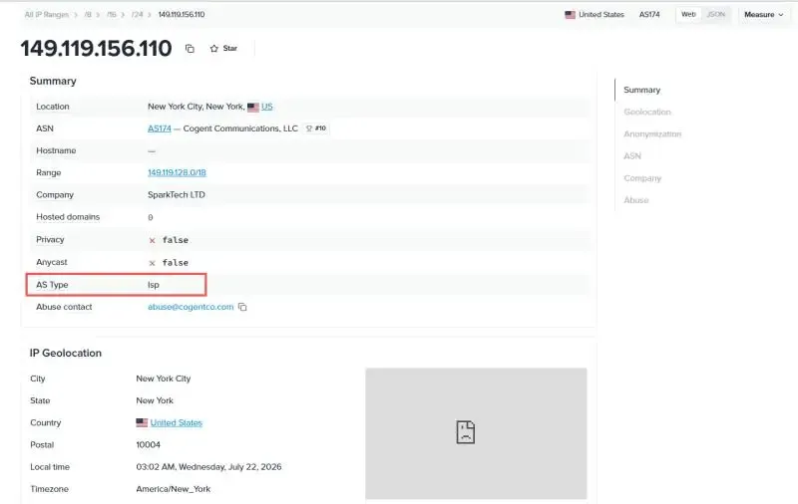Go to the /24 breadcrumb level
Screen dimensions: 798x504
137,15
